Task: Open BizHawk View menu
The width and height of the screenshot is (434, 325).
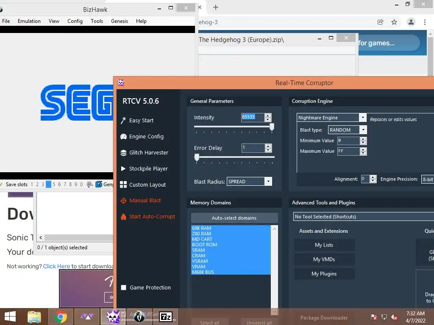Action: point(54,21)
